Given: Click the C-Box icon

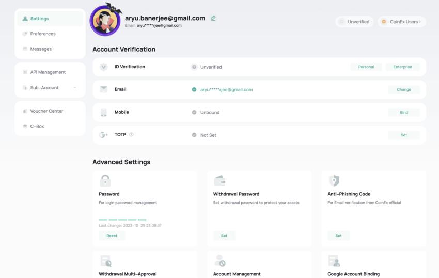Looking at the screenshot, I should pos(25,126).
